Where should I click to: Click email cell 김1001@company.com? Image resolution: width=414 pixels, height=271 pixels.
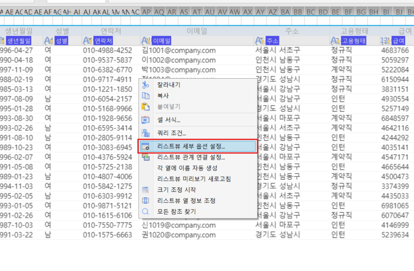[x=179, y=51]
